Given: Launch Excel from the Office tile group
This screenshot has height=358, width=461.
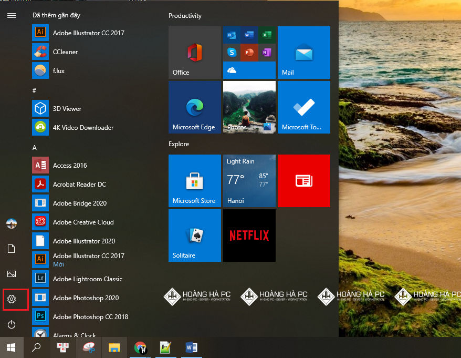Looking at the screenshot, I should 267,35.
